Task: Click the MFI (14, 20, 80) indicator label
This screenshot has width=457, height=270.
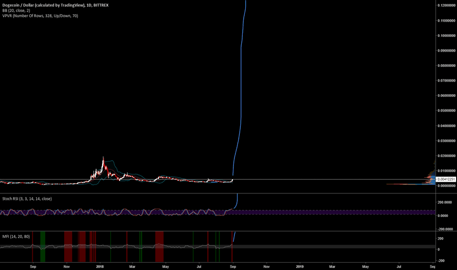Action: [x=16, y=237]
